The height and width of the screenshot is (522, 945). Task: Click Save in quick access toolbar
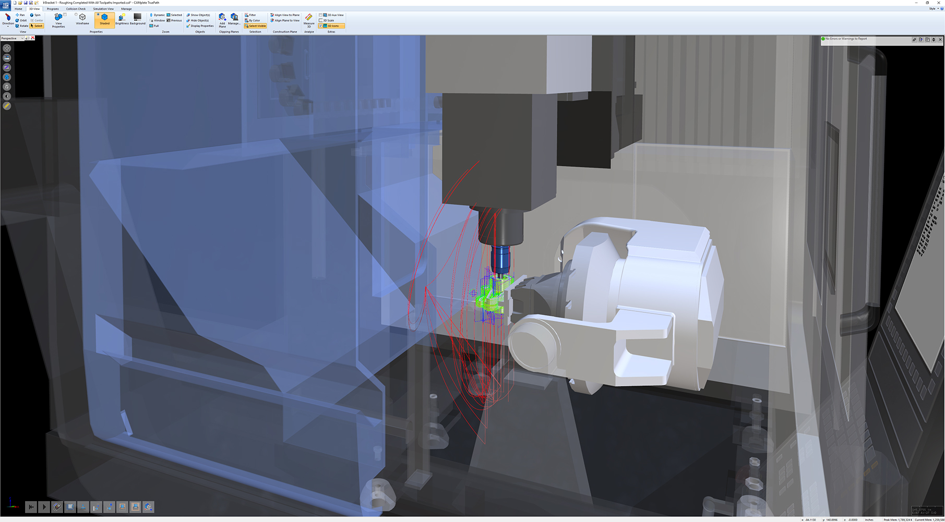26,3
